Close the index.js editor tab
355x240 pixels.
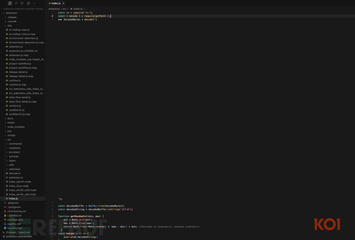[64, 3]
